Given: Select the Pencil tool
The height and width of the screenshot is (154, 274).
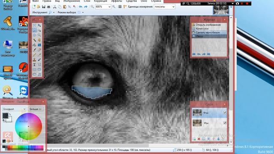Looking at the screenshot, I should tap(34, 55).
